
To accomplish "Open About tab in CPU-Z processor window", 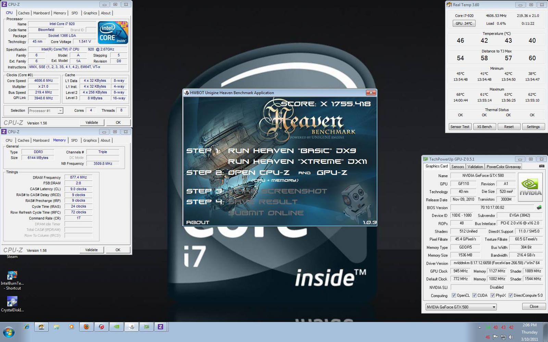I will point(106,13).
